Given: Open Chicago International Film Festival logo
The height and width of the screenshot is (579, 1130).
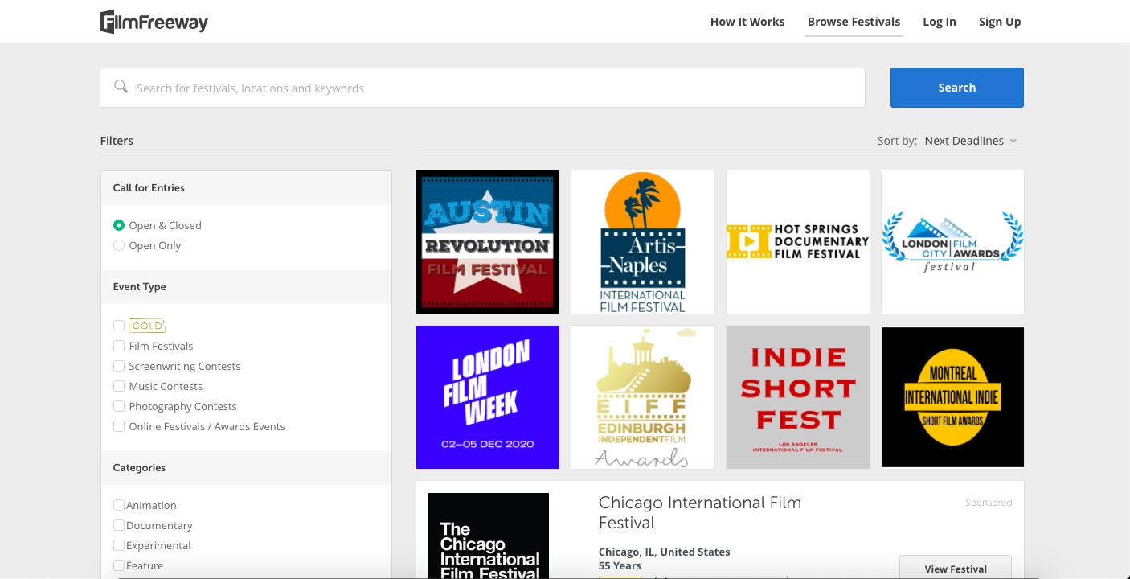Looking at the screenshot, I should point(489,536).
